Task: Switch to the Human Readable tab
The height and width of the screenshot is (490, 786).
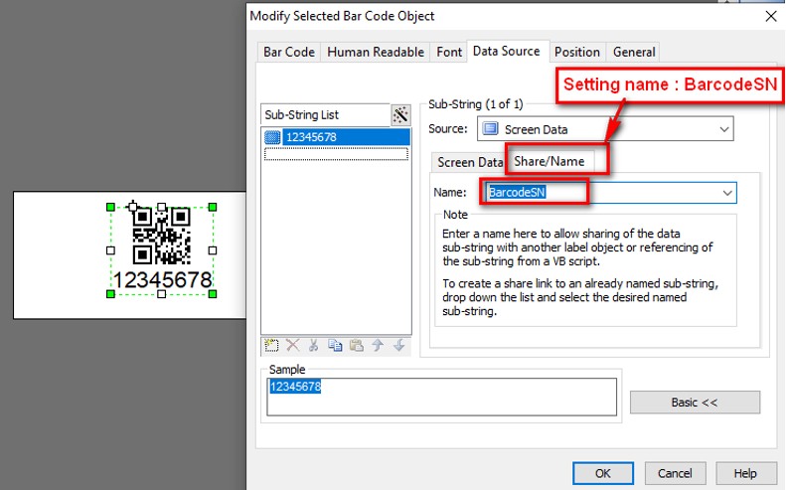Action: [x=376, y=52]
